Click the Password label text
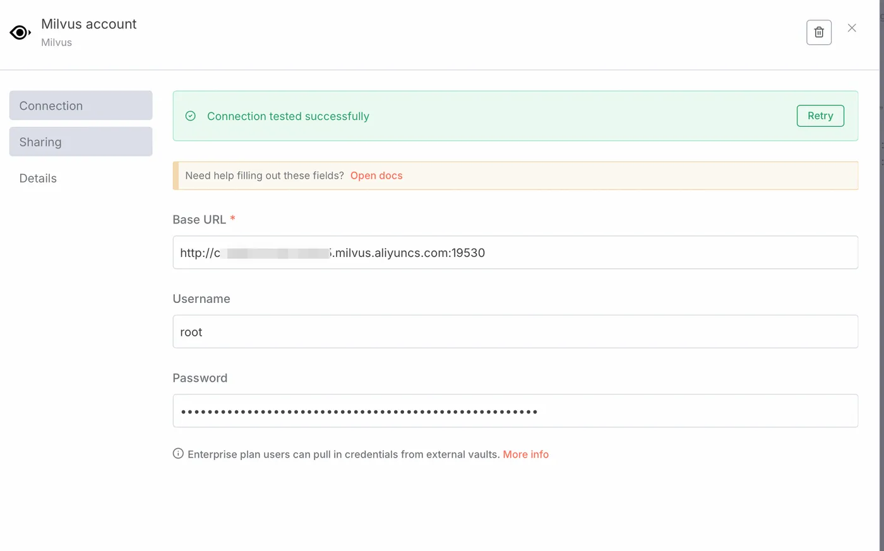Viewport: 884px width, 551px height. (x=200, y=378)
